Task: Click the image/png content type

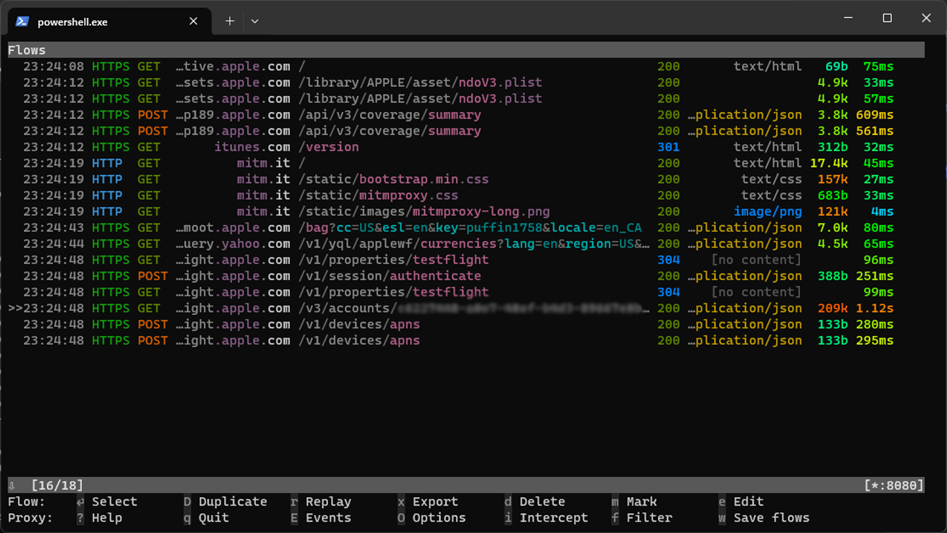Action: coord(768,212)
